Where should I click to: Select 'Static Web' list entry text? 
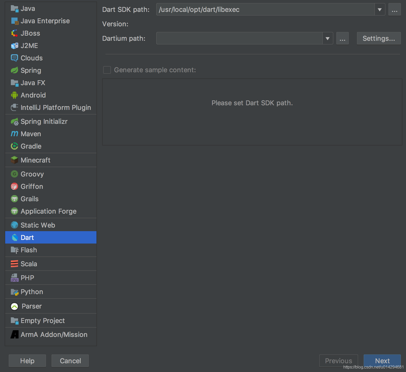38,225
